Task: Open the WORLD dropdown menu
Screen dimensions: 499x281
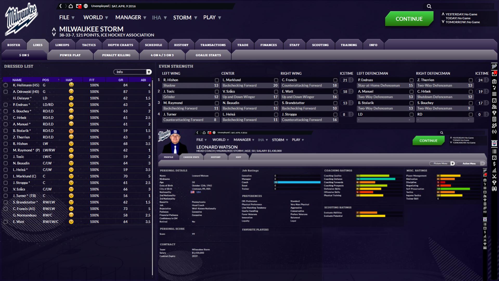Action: (95, 17)
